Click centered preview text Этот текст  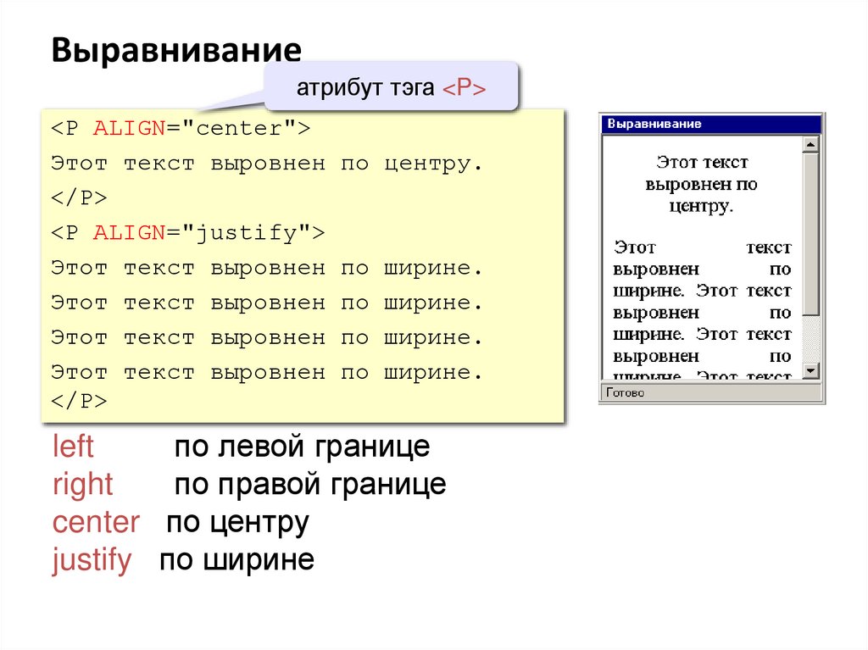point(702,162)
